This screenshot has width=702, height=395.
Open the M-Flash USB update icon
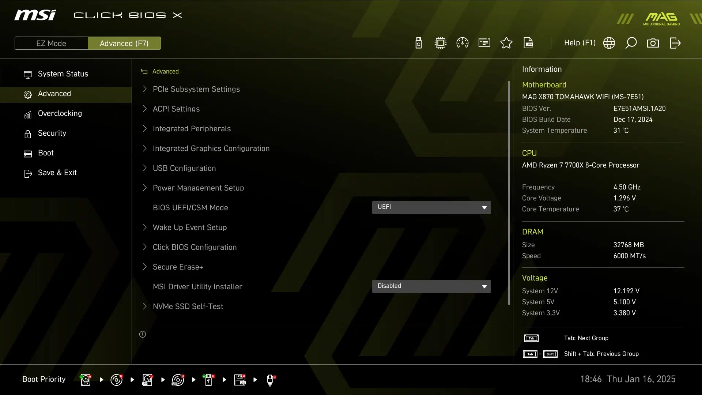pos(419,43)
